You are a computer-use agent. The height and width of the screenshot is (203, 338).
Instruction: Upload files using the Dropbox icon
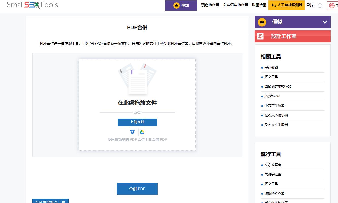tap(132, 132)
